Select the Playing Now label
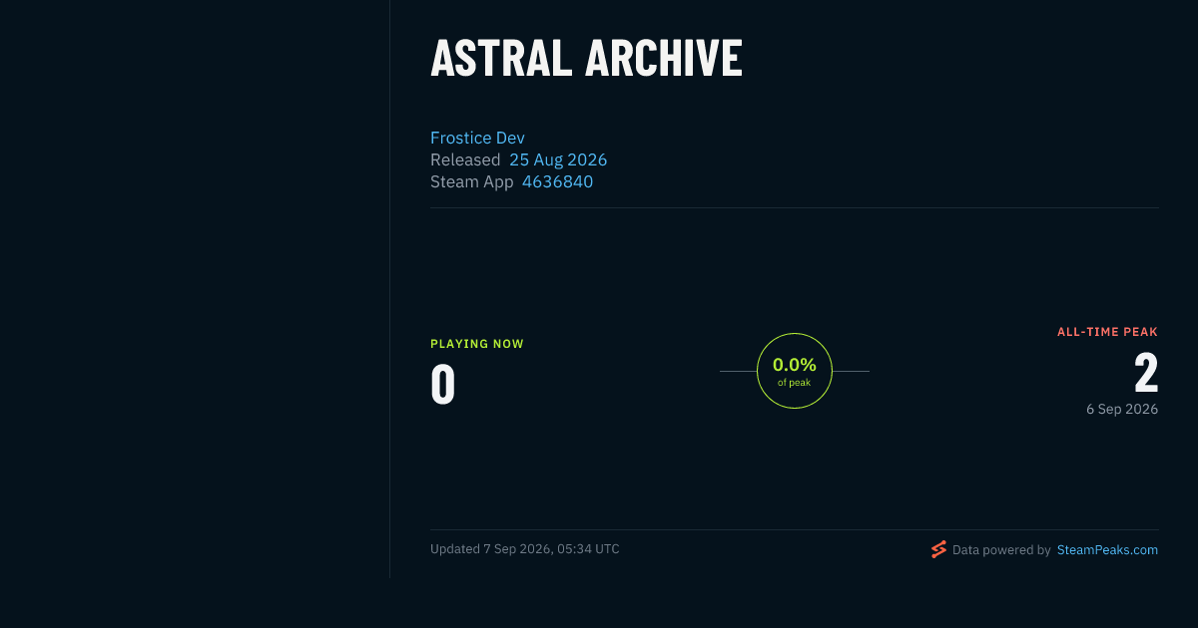Viewport: 1198px width, 628px height. pos(477,344)
